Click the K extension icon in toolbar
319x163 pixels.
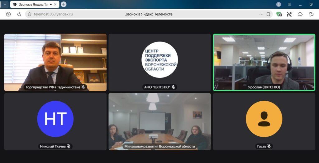289,14
